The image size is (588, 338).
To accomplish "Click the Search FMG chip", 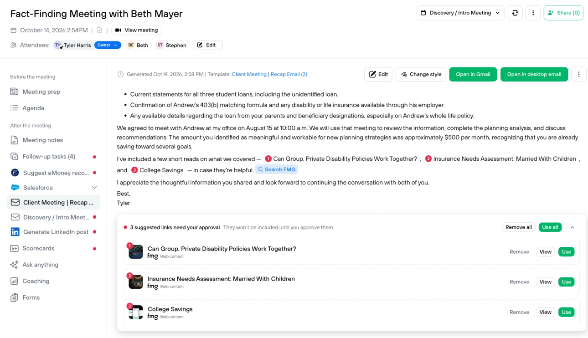I will [277, 169].
